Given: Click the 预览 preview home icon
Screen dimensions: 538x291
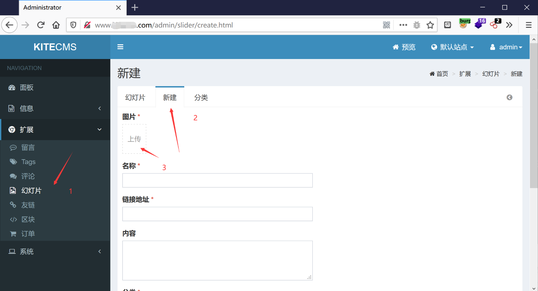Looking at the screenshot, I should [396, 47].
